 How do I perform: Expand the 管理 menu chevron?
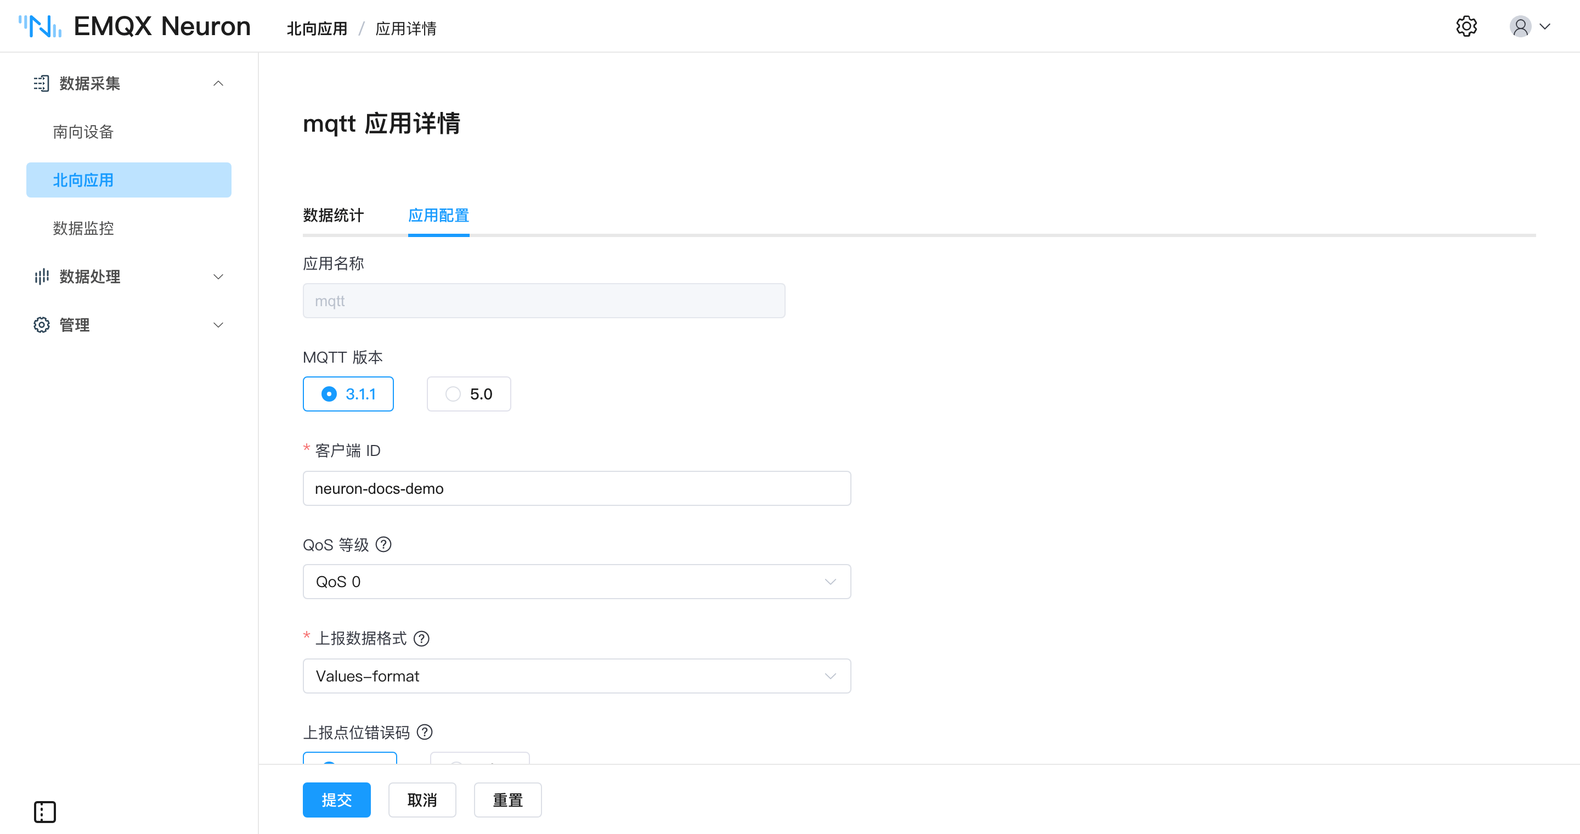[x=218, y=325]
